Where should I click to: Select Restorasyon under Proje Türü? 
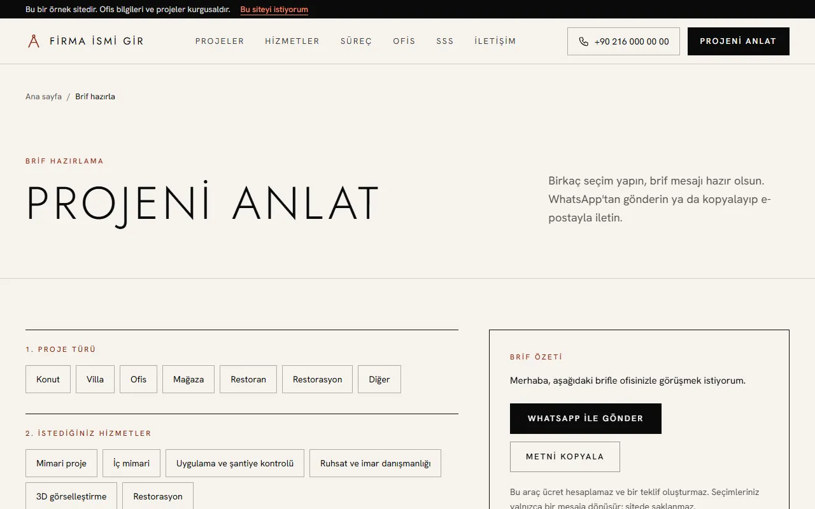click(317, 379)
